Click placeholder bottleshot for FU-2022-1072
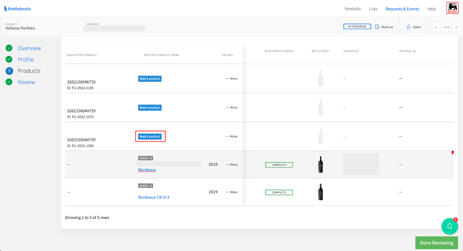 coord(320,107)
